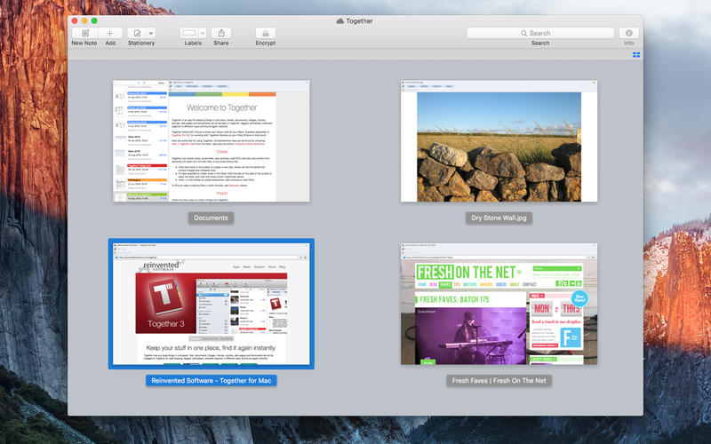
Task: Click the Reinvented Software - Together for Mac label
Action: tap(211, 381)
